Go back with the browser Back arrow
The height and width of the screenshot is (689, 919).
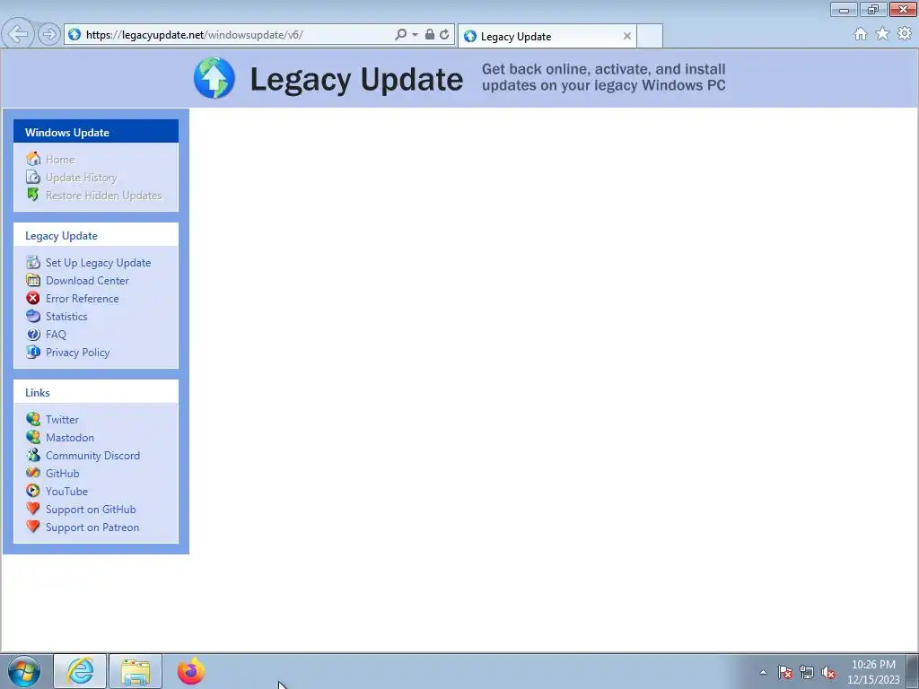point(18,34)
